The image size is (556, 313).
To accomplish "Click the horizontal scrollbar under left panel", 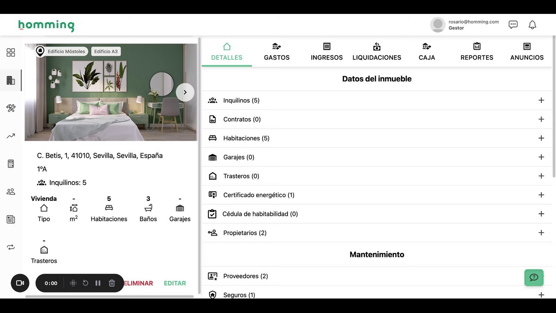I will pos(109,296).
